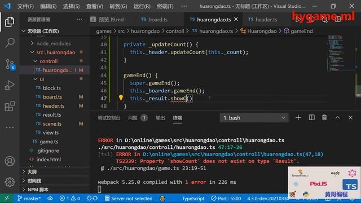Viewport: 361px width, 203px height.
Task: Split the terminal panel
Action: [x=311, y=118]
